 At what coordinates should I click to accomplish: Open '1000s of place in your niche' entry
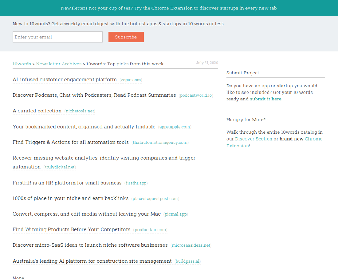(70, 198)
